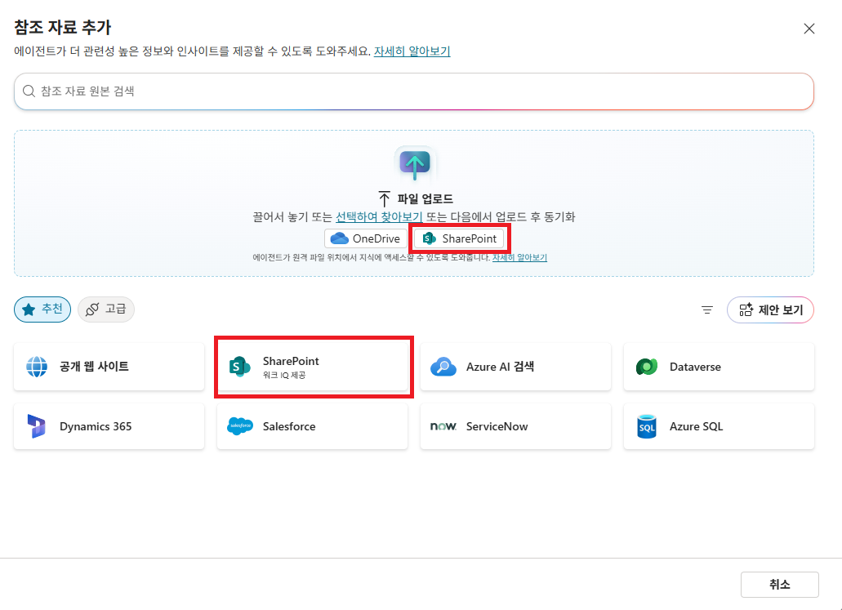Click the 선택하여 찾아보기 link
This screenshot has height=610, width=842.
pyautogui.click(x=379, y=217)
